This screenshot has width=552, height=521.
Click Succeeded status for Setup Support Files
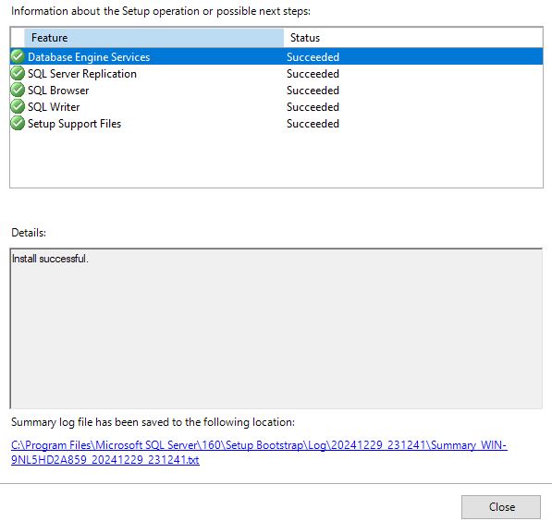point(313,124)
